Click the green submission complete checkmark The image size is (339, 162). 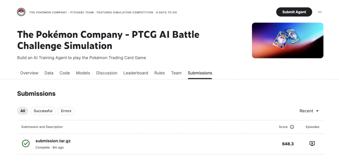(26, 144)
